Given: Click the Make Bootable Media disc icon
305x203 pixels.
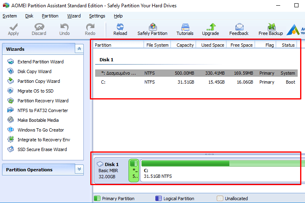Looking at the screenshot, I should (11, 120).
